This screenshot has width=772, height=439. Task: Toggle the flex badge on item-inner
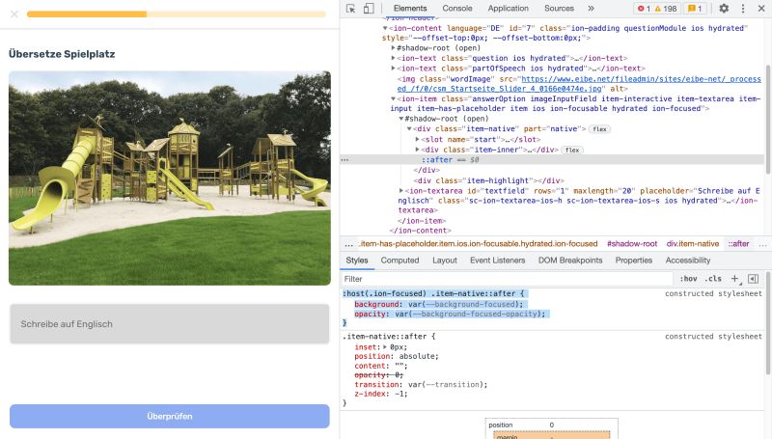(x=572, y=151)
